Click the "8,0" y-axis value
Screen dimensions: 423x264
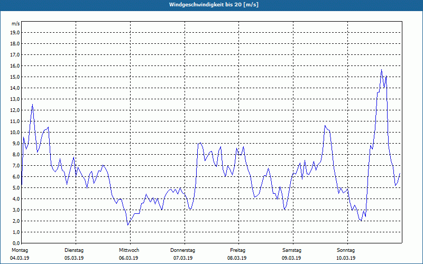click(x=16, y=154)
